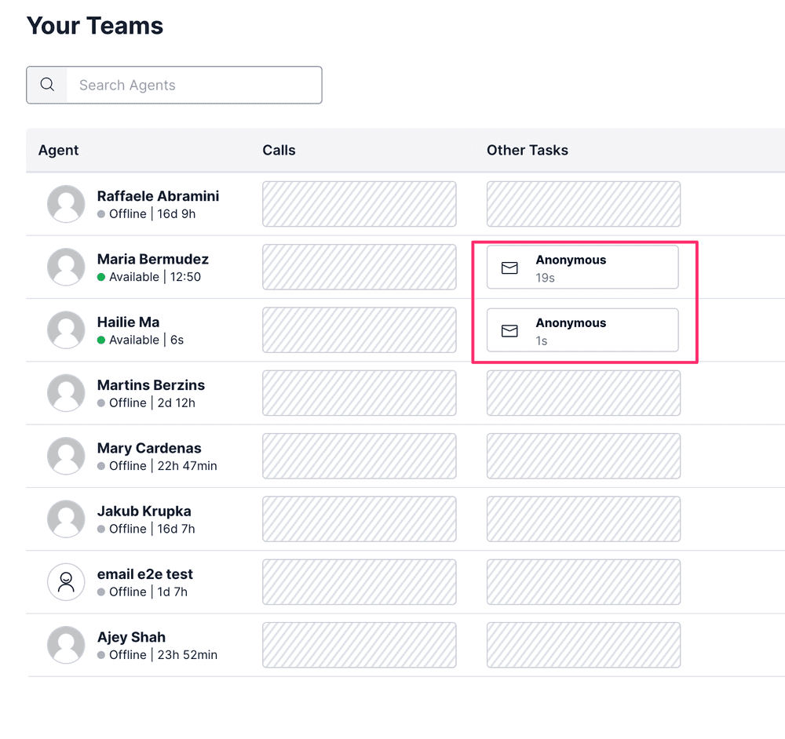Open the Anonymous task assigned to Maria Bermudez

coord(582,267)
